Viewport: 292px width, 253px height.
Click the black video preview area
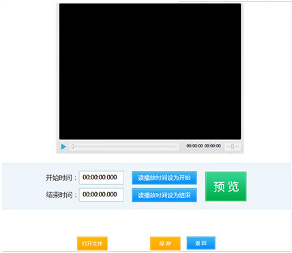point(150,72)
